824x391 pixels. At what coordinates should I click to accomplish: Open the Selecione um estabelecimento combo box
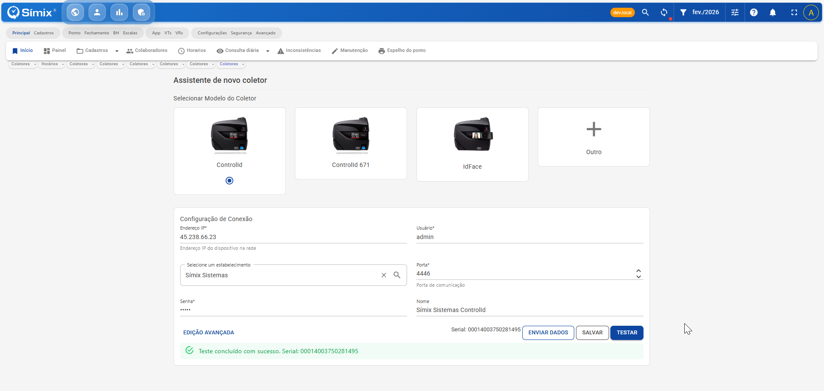click(x=294, y=275)
